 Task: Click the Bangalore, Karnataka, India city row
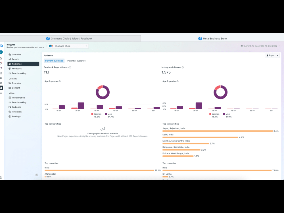[220, 149]
